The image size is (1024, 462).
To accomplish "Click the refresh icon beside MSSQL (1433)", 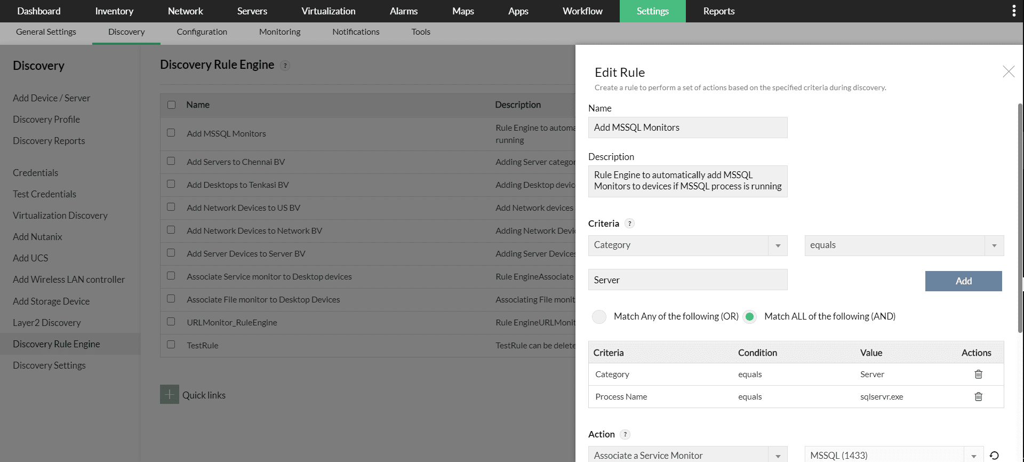I will 994,456.
